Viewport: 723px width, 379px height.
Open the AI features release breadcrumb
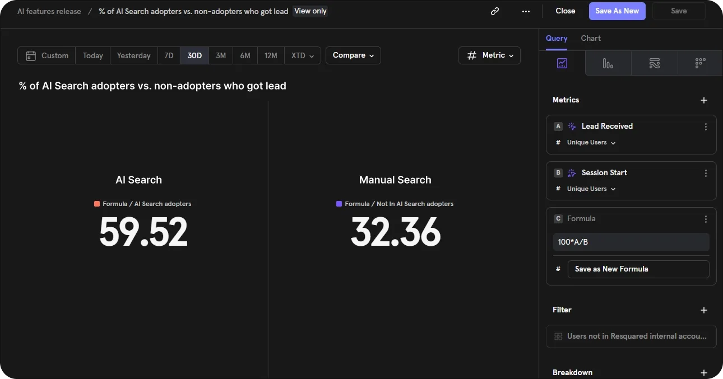click(x=49, y=11)
